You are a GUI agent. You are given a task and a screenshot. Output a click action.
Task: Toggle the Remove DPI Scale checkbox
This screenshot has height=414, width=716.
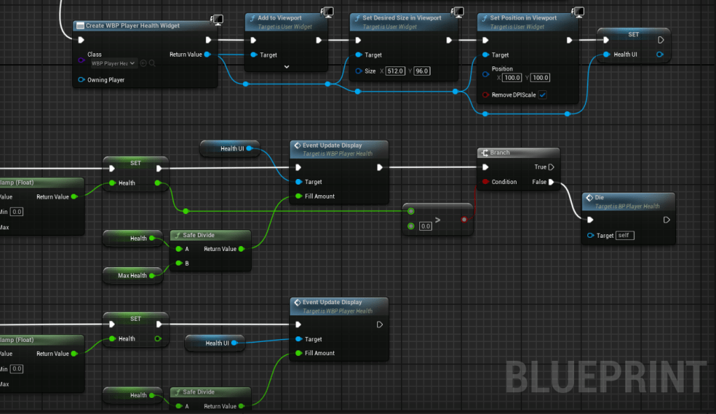click(542, 94)
